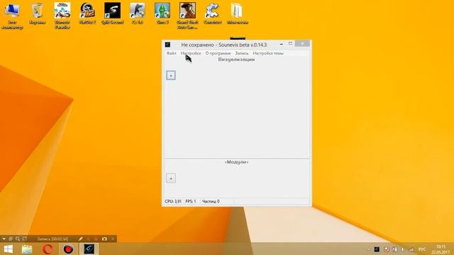This screenshot has width=454, height=255.
Task: Select the FlatOut 2 desktop shortcut
Action: tap(87, 14)
